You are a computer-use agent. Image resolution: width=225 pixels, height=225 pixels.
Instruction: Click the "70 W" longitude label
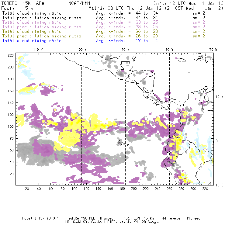click(x=213, y=50)
